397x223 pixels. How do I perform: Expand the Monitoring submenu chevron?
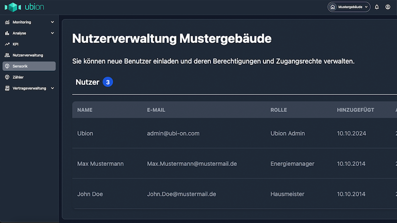[x=52, y=22]
